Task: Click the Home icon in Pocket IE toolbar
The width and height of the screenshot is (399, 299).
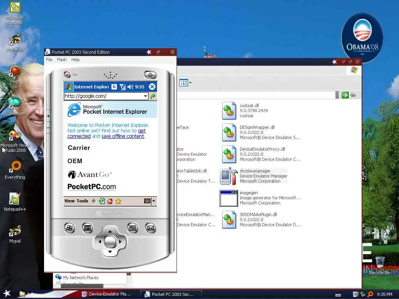Action: point(110,201)
